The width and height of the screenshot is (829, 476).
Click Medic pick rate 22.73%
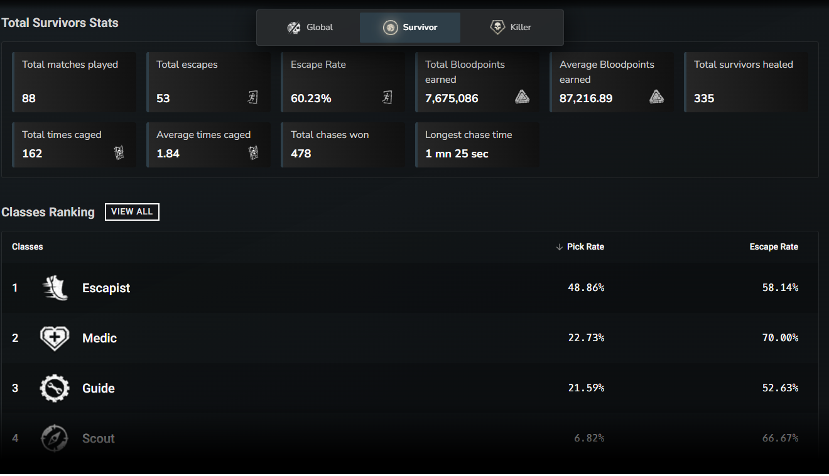click(586, 338)
